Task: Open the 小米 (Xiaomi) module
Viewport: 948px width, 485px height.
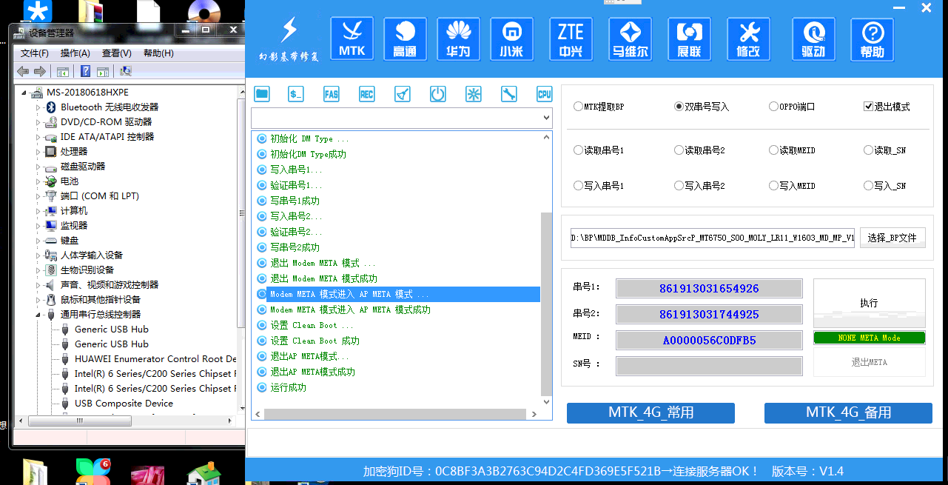Action: (511, 39)
